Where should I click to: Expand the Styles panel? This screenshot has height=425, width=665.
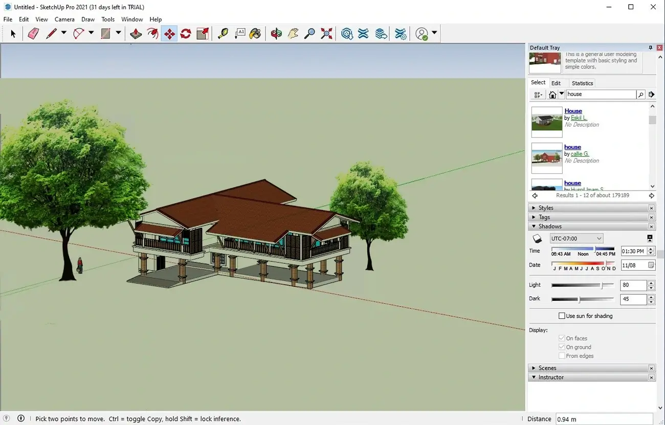[546, 207]
